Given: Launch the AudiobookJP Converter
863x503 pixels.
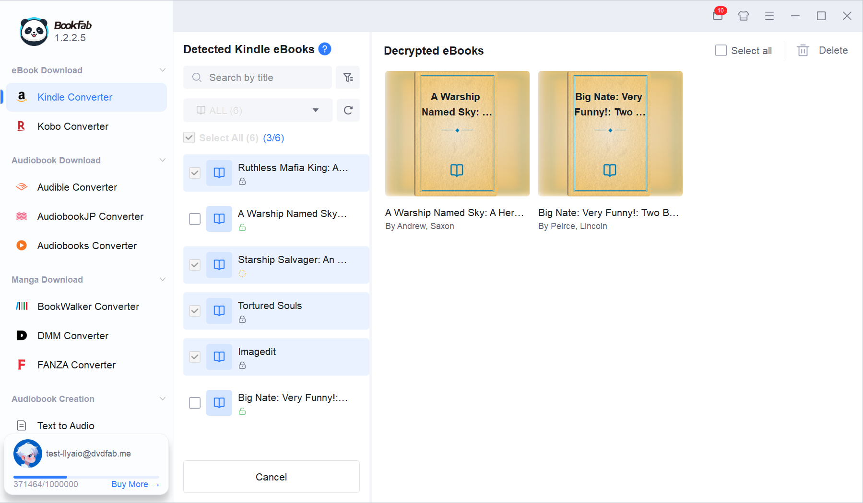Looking at the screenshot, I should (90, 216).
